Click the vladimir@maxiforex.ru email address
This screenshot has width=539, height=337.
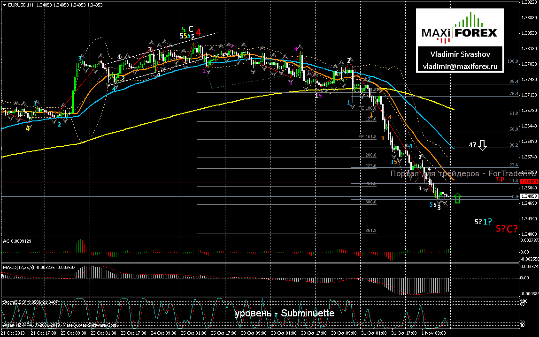(x=460, y=67)
